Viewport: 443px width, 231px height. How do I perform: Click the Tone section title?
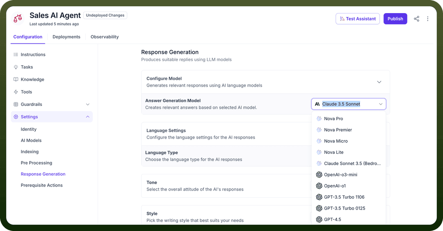(152, 182)
